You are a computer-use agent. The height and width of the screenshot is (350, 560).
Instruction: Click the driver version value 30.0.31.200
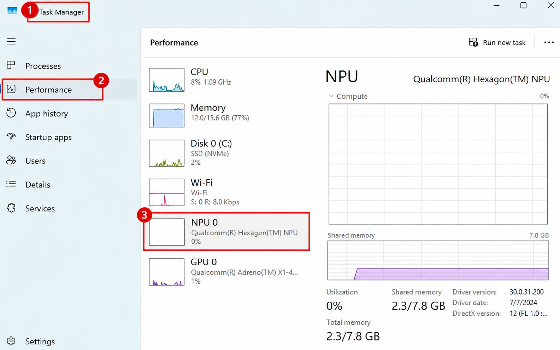[x=526, y=292]
